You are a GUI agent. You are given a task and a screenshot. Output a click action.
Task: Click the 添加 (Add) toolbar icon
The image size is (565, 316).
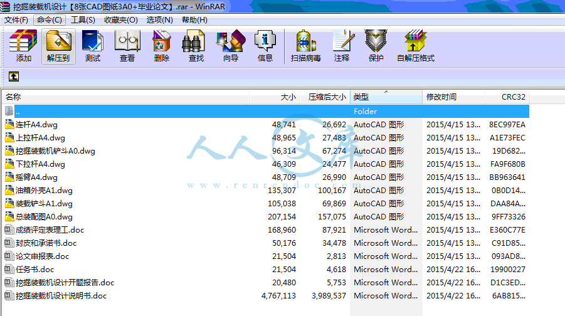point(23,40)
